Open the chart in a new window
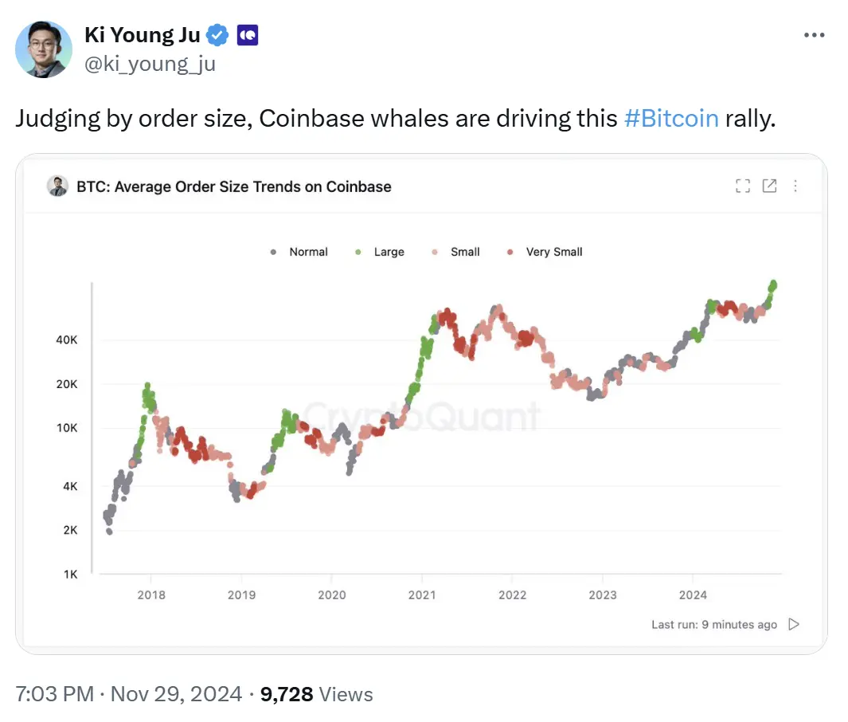 [769, 186]
